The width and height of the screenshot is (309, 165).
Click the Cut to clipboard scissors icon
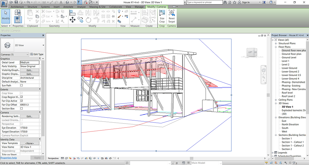pos(37,12)
